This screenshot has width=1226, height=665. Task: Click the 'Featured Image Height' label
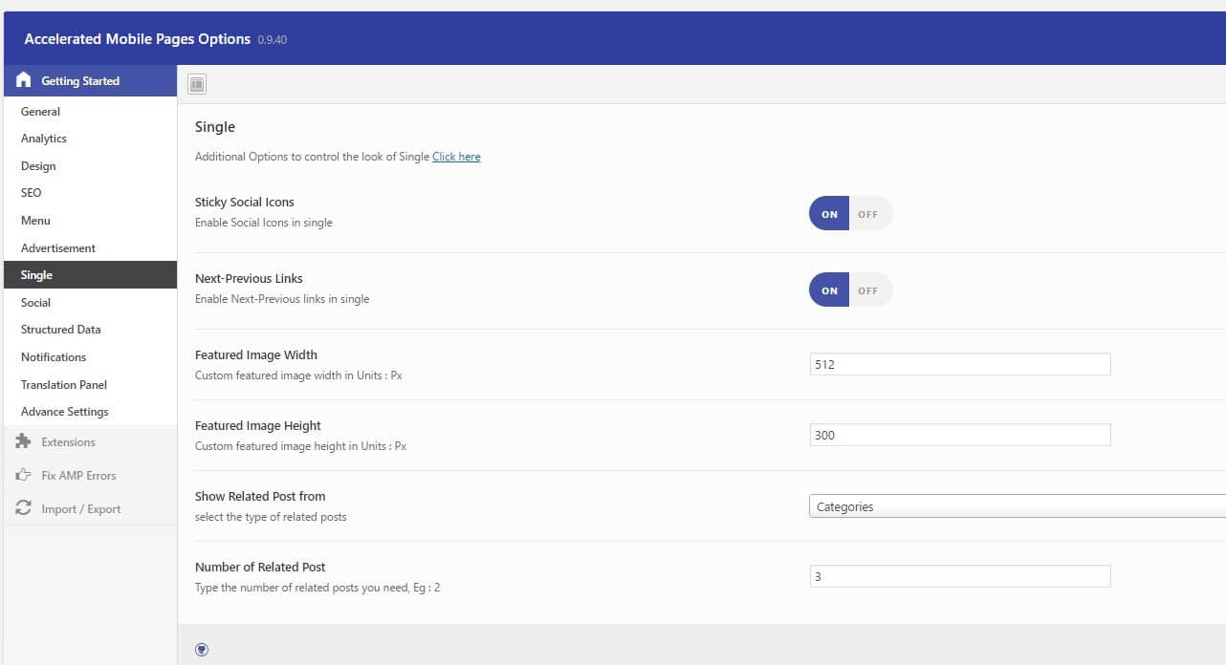pos(258,426)
